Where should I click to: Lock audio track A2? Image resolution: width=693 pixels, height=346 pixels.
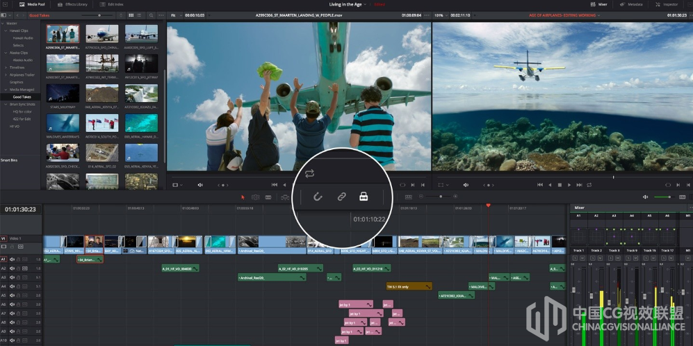click(x=18, y=269)
